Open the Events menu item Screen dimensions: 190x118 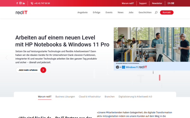tap(109, 12)
